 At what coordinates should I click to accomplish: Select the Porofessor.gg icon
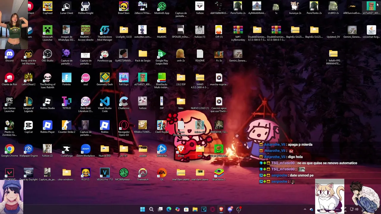105,56
